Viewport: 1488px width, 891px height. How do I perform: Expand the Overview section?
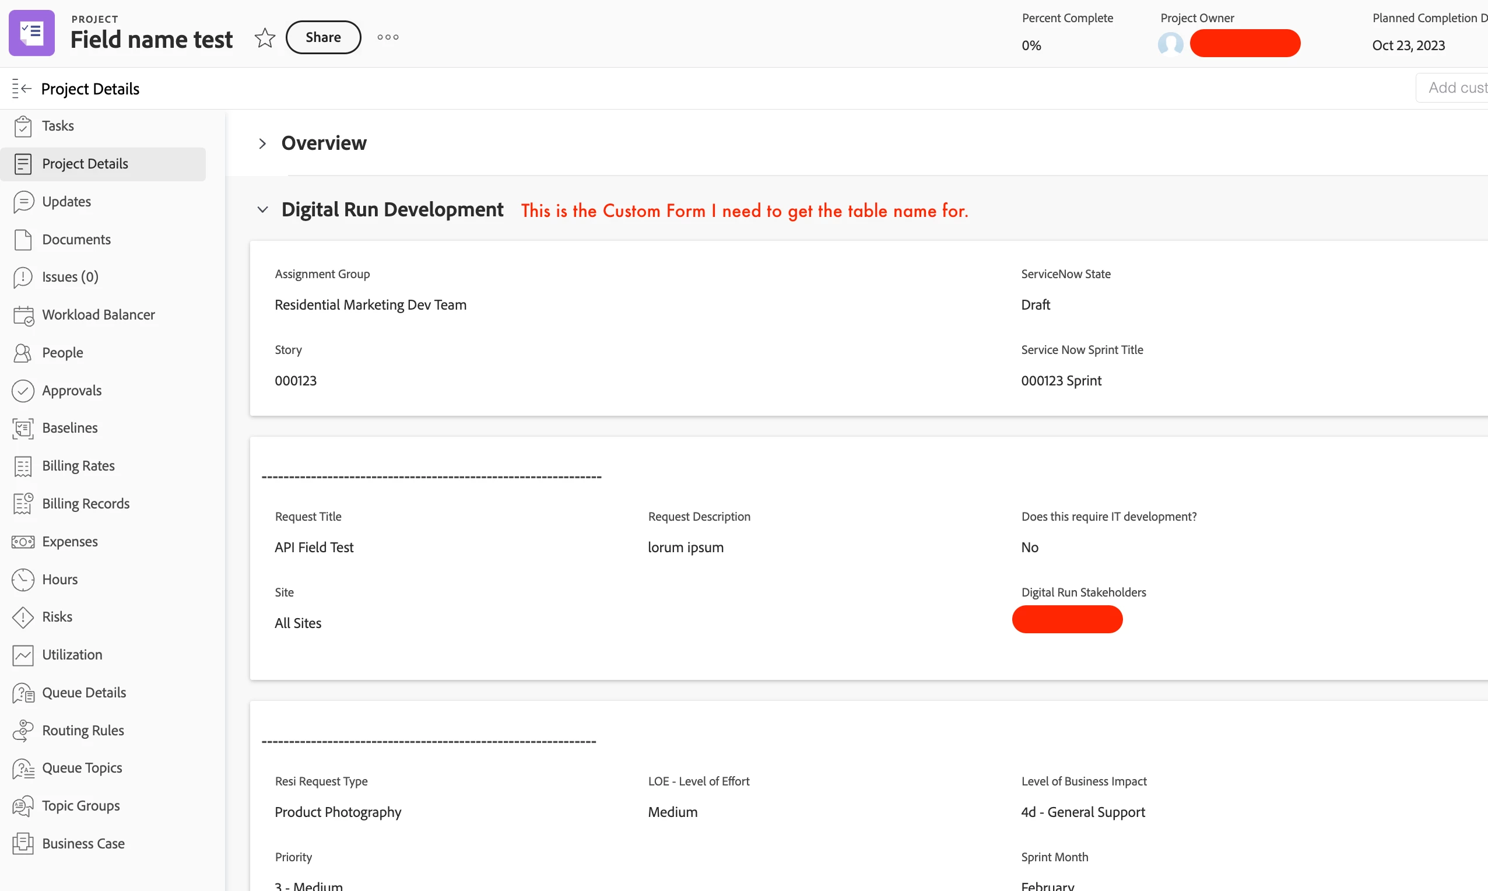262,143
